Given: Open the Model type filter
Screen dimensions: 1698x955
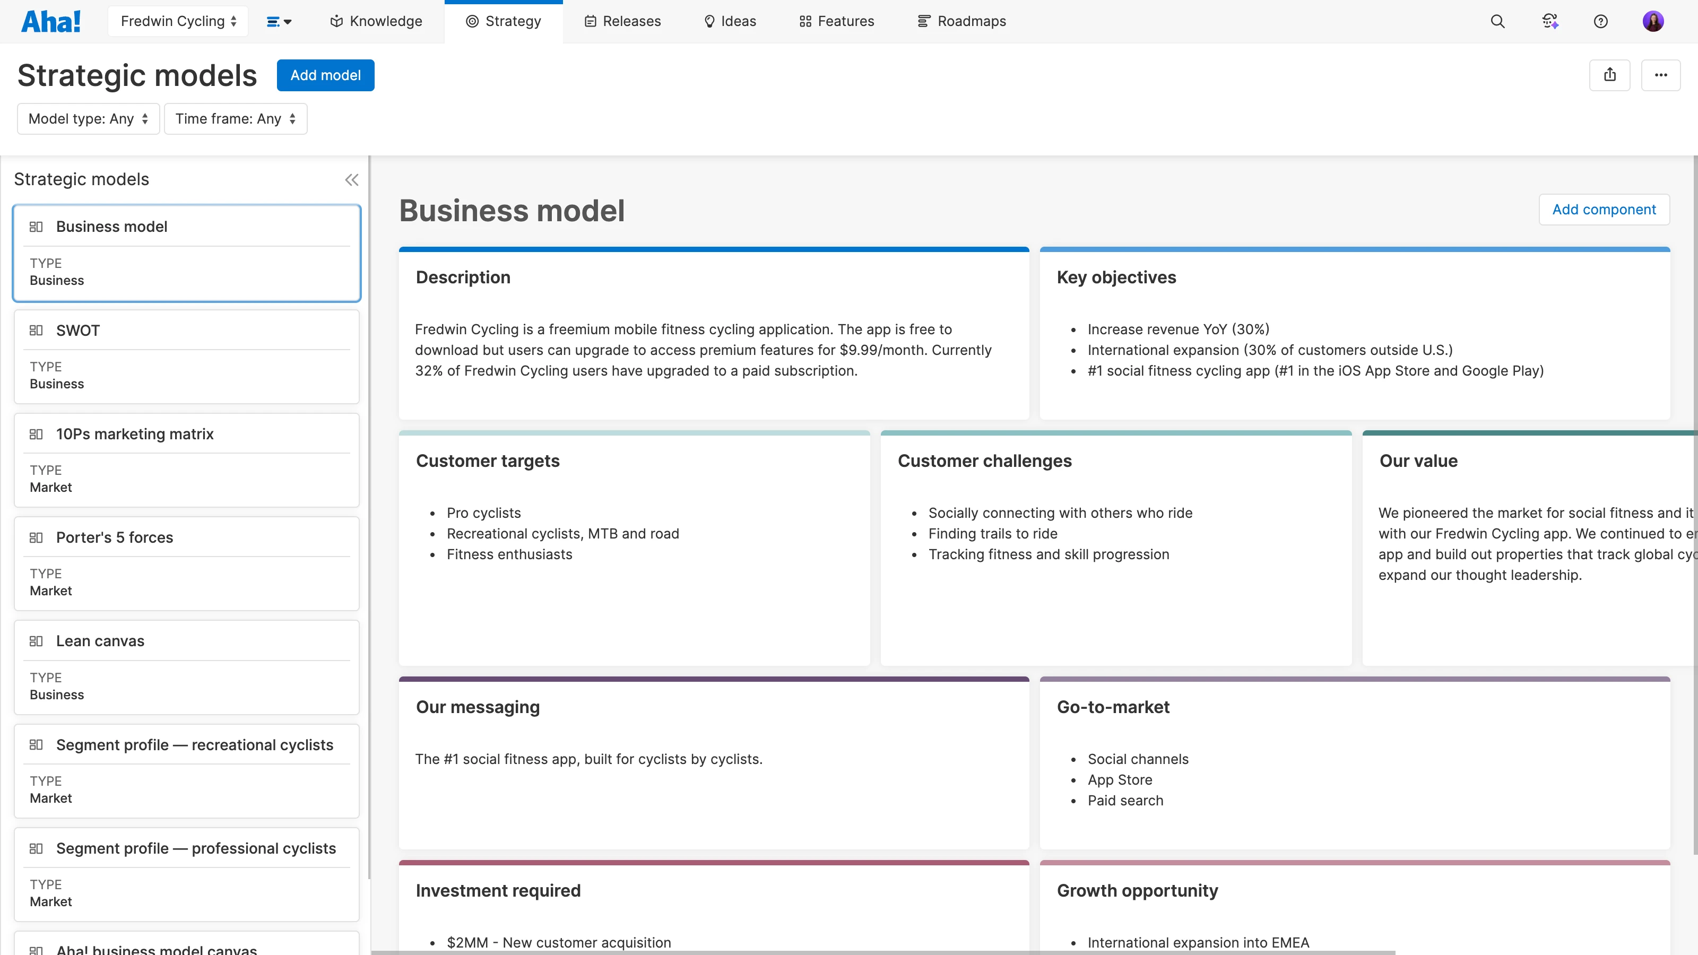Looking at the screenshot, I should tap(88, 119).
